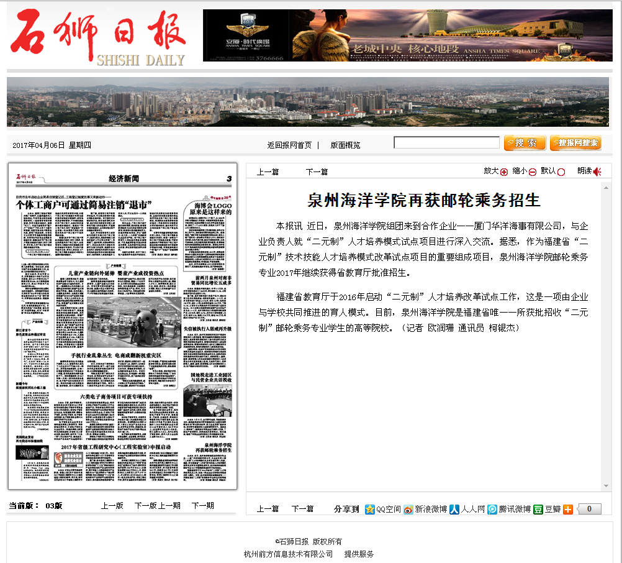
Task: Play article audio with 朗读 speaker icon
Action: 597,172
